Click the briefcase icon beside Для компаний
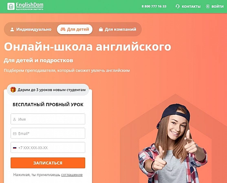The height and width of the screenshot is (183, 227). click(101, 29)
